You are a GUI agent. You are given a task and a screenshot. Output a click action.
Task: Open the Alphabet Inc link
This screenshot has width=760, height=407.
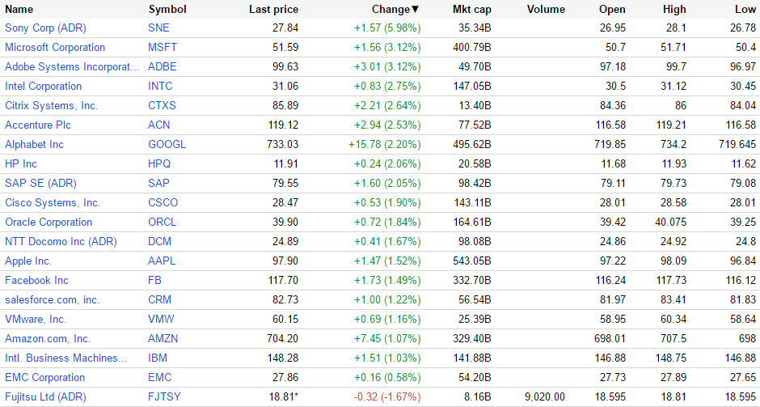tap(34, 144)
